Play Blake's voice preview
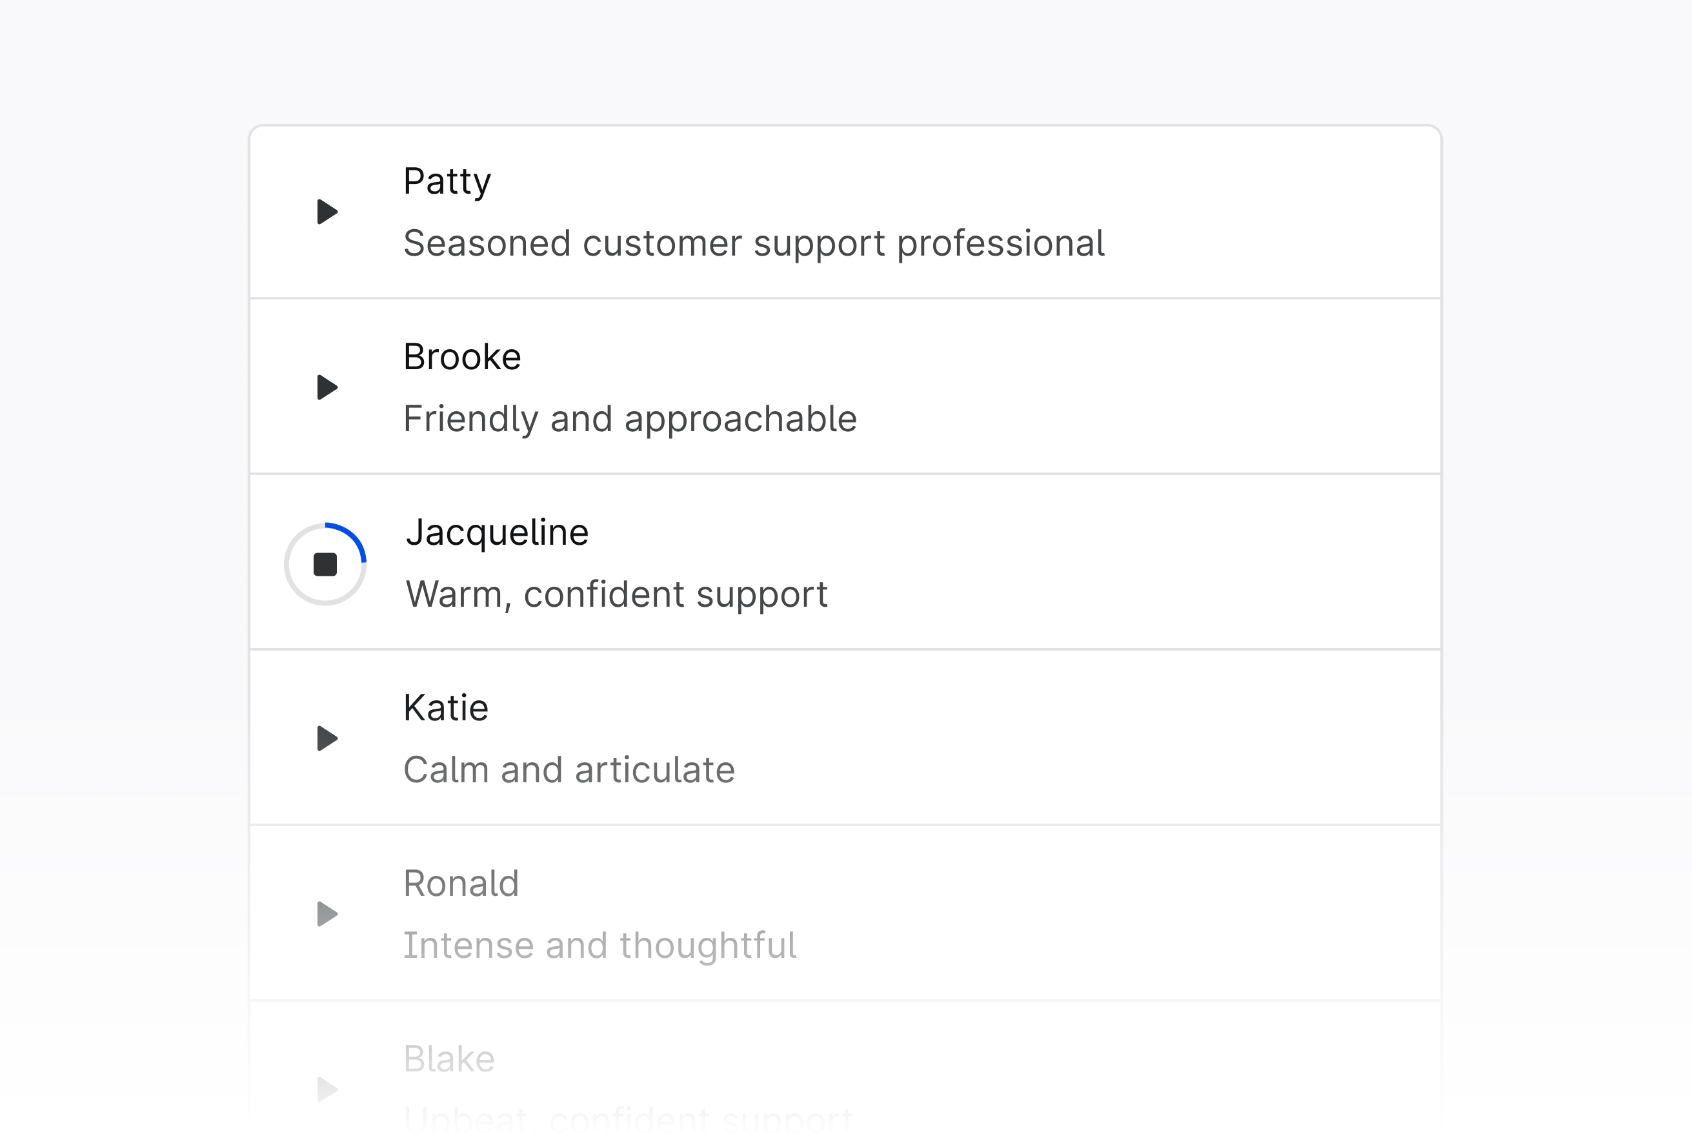The width and height of the screenshot is (1692, 1136). pos(327,1090)
